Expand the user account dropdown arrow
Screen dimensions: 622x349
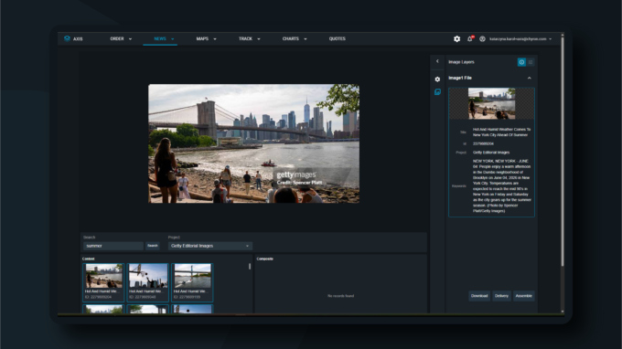coord(551,39)
